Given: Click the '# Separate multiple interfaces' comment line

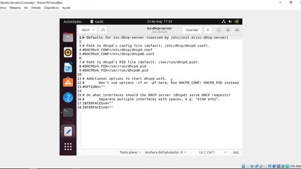Looking at the screenshot, I should (151, 99).
